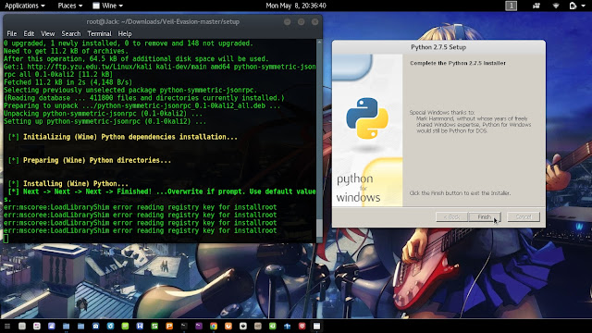Click the green icon right of the beige one
The image size is (592, 333).
(x=272, y=326)
